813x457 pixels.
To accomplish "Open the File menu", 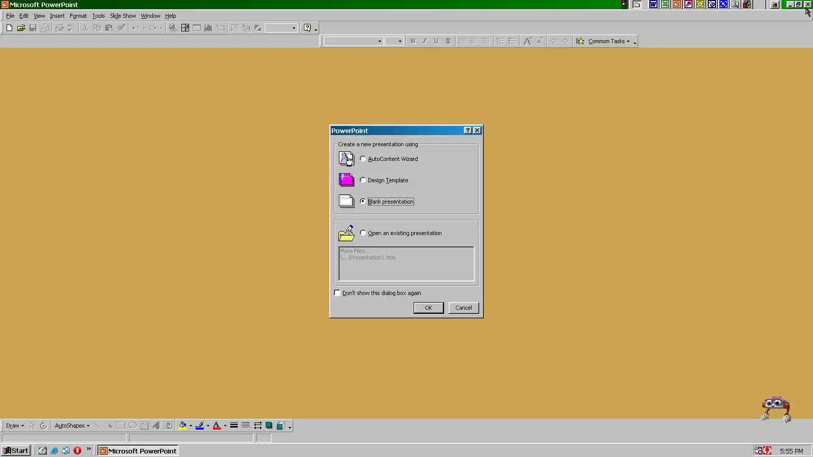I will pos(10,16).
